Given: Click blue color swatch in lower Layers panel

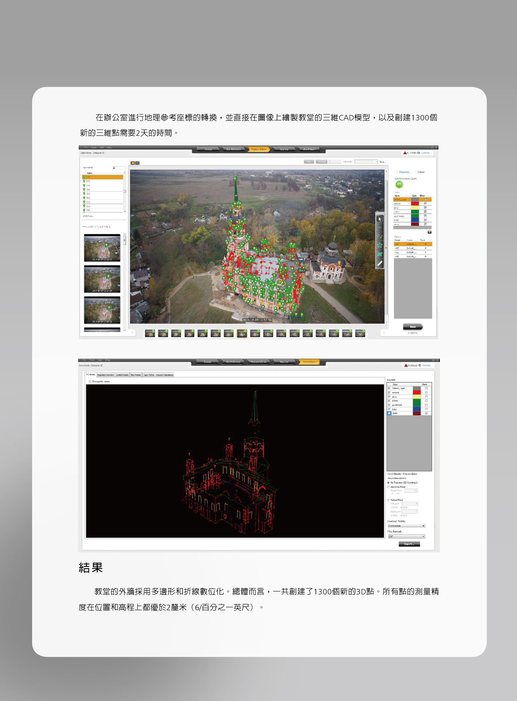Looking at the screenshot, I should (417, 409).
